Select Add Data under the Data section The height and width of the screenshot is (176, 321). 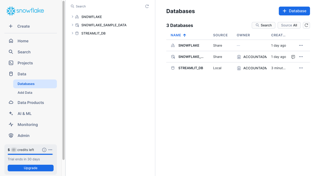coord(25,92)
